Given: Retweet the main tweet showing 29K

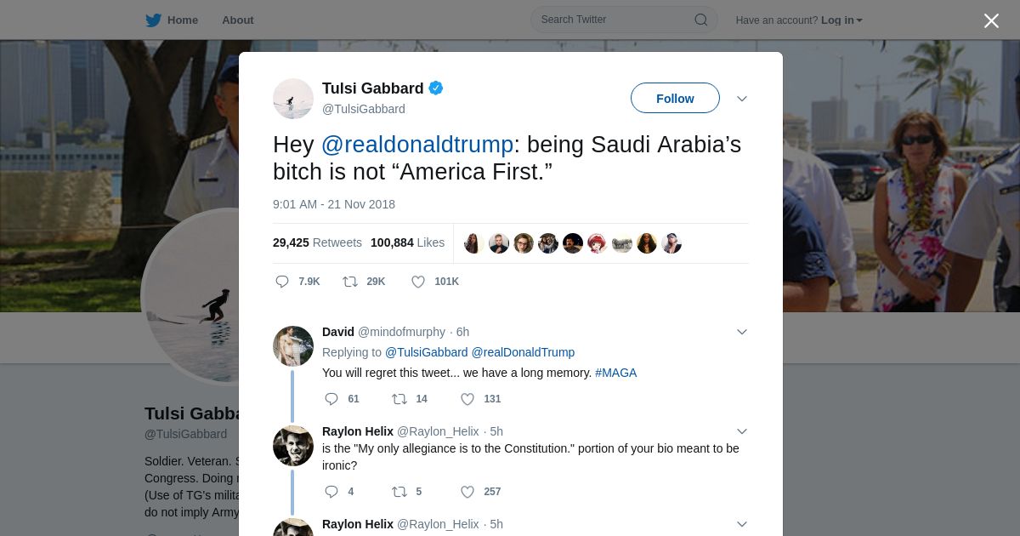Looking at the screenshot, I should tap(350, 282).
